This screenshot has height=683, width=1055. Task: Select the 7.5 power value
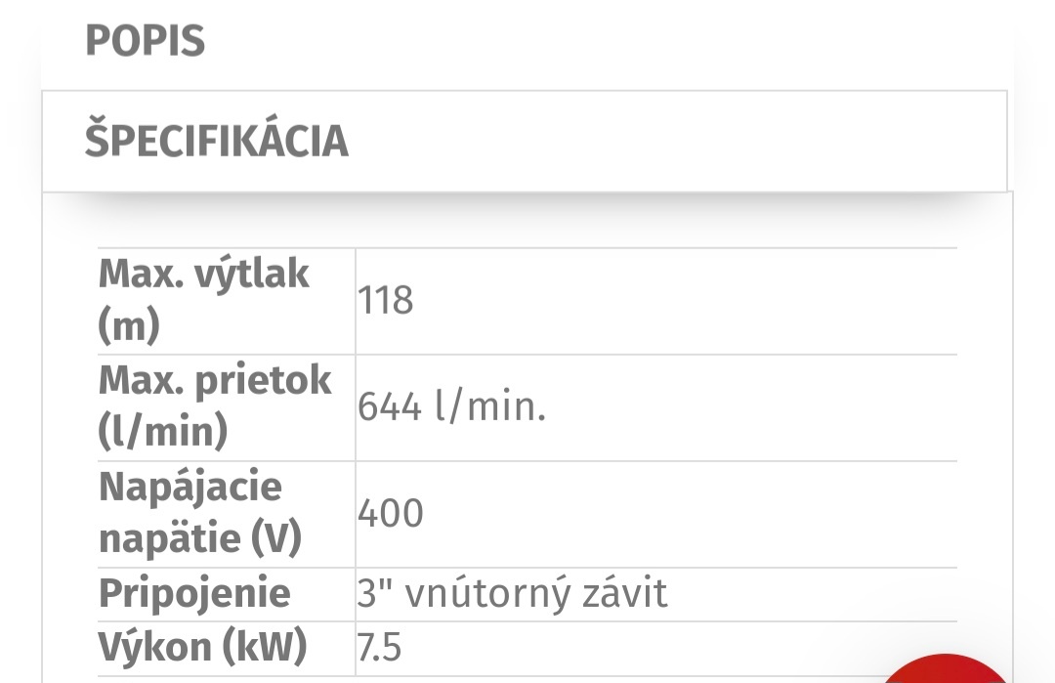[379, 648]
